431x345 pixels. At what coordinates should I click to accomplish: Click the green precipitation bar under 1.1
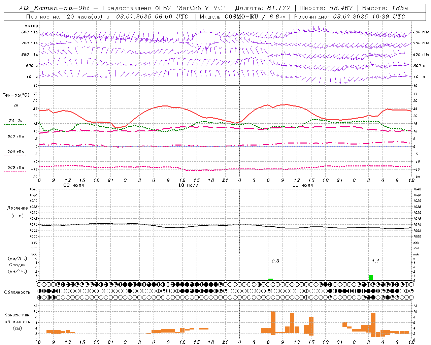click(371, 278)
